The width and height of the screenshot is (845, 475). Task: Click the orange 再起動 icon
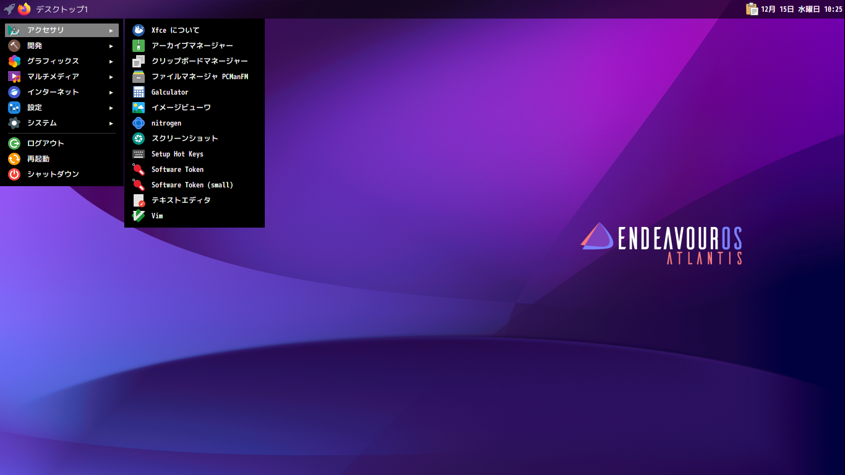point(14,159)
